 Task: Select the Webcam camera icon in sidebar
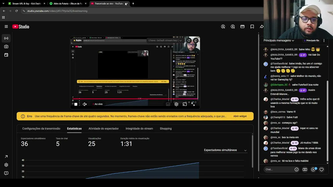pos(6,46)
